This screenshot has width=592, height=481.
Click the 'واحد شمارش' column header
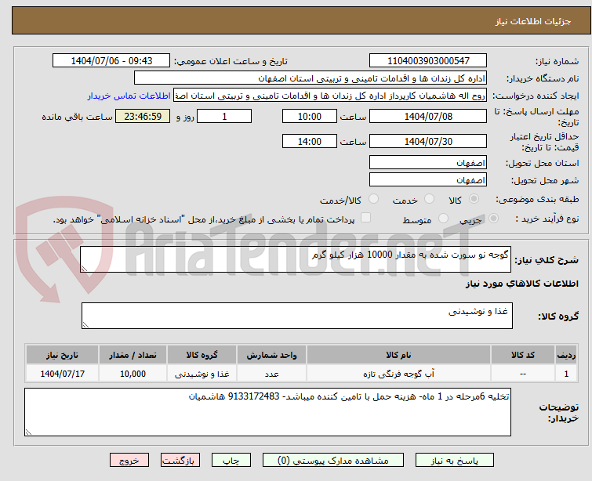271,355
